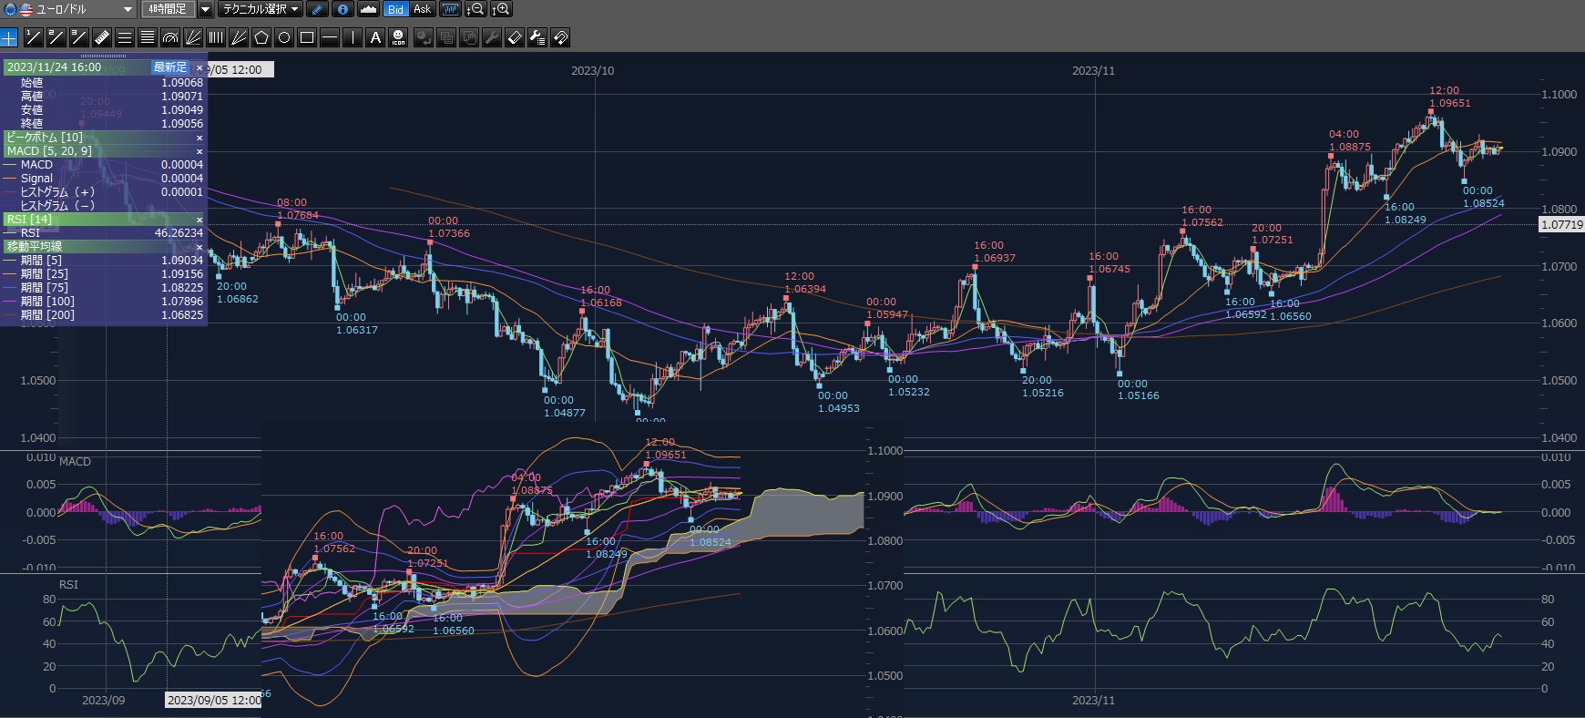
Task: Click the 期間 [200] moving average color line
Action: (11, 315)
